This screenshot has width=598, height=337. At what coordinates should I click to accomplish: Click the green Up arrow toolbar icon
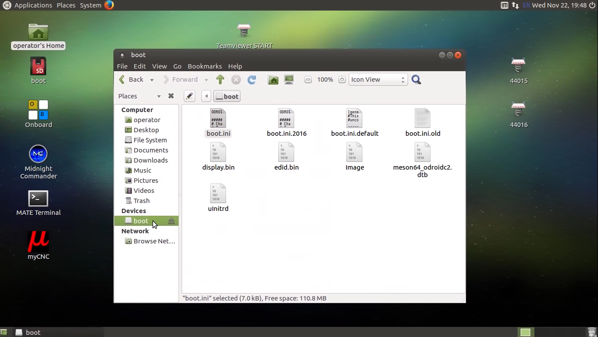point(220,80)
